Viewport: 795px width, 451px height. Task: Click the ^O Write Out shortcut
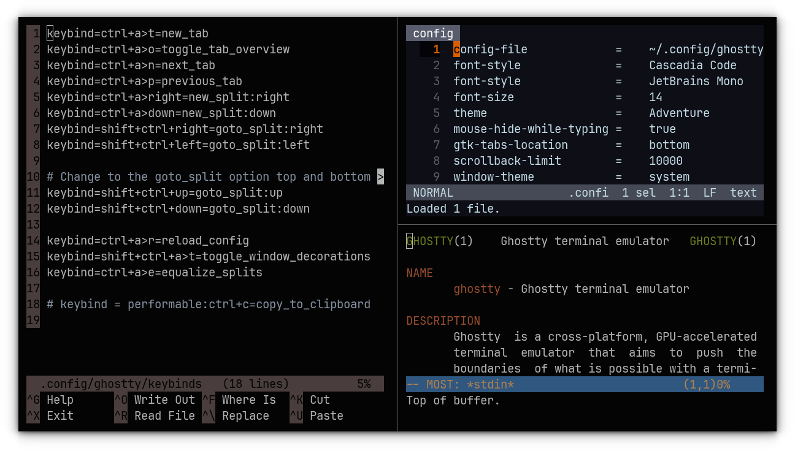pyautogui.click(x=155, y=400)
